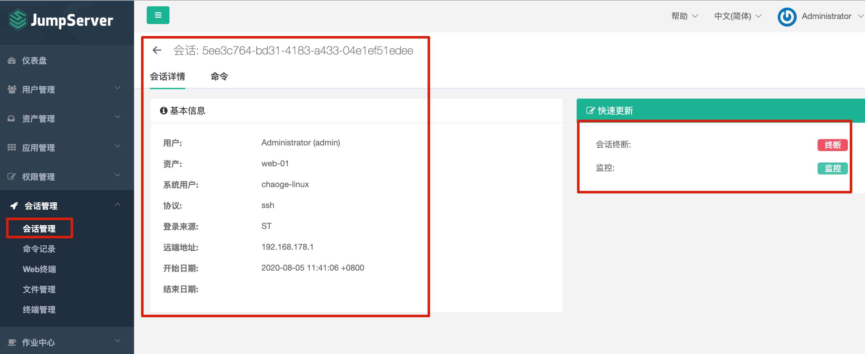Click the info icon beside 基本信息

163,111
